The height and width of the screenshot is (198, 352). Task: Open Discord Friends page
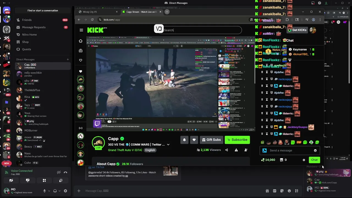point(43,20)
